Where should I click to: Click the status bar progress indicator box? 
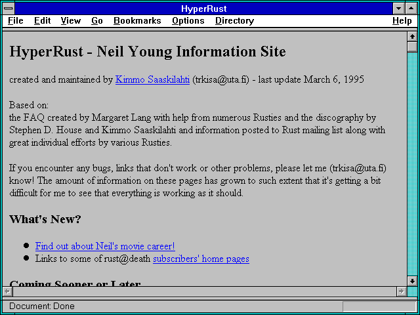click(379, 306)
